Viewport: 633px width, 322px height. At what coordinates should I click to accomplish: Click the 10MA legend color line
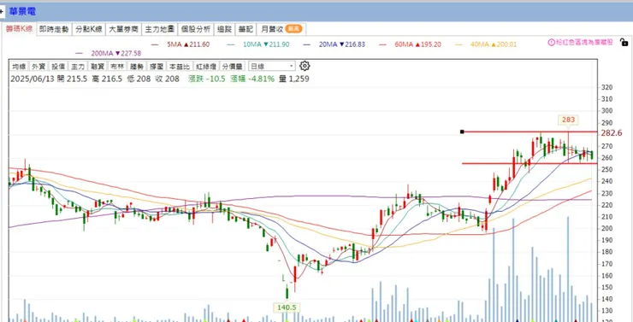(230, 44)
